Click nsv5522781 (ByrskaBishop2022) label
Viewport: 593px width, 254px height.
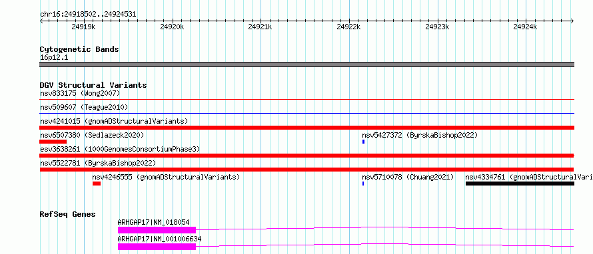pos(98,163)
